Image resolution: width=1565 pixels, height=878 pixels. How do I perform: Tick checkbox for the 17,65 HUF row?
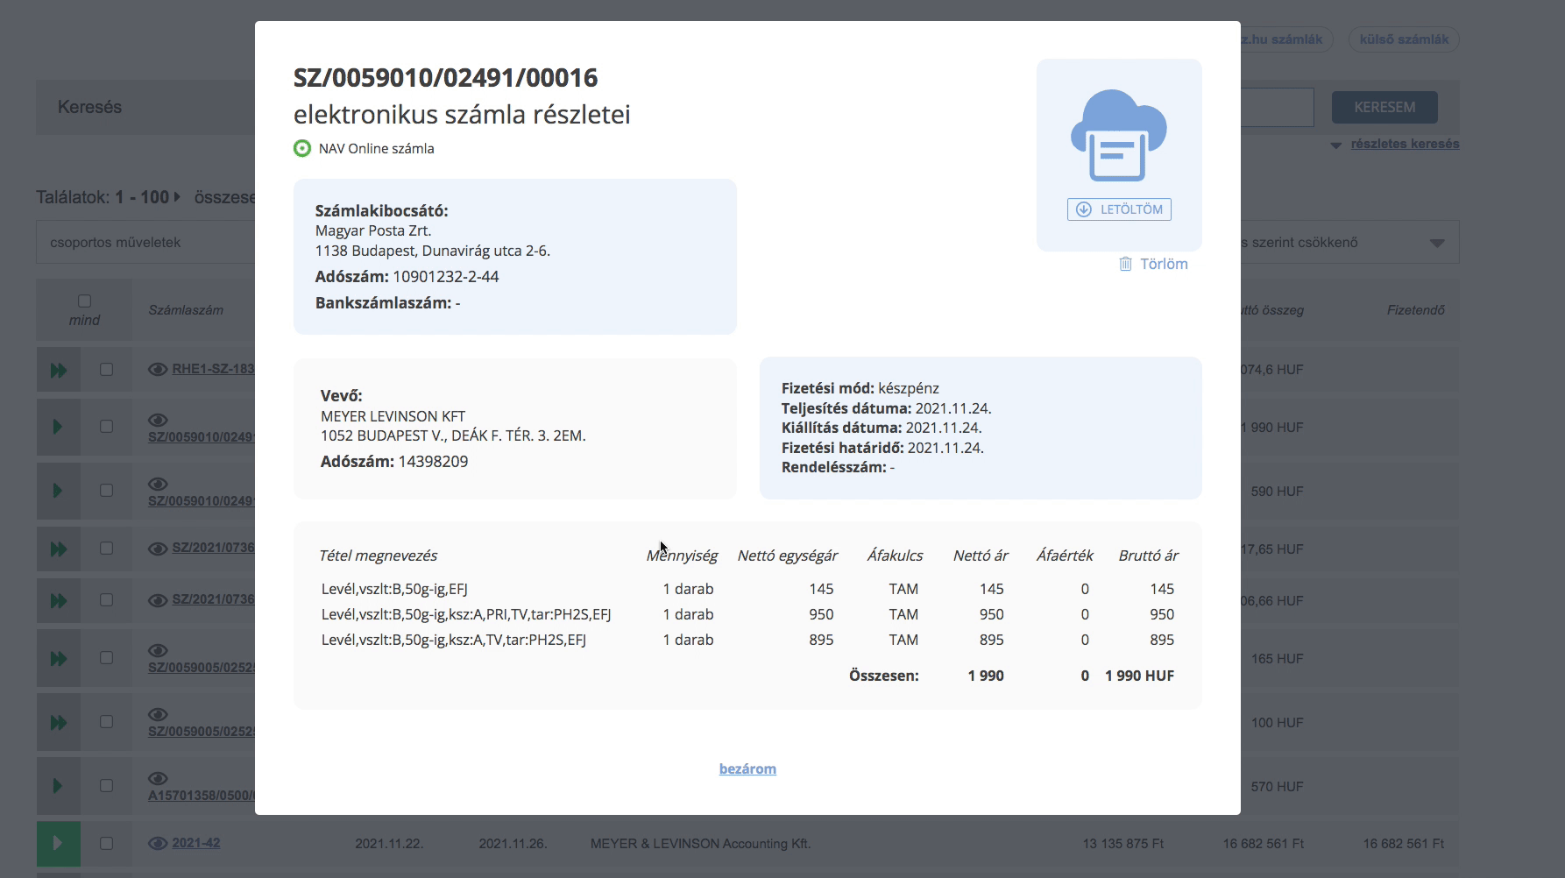click(x=106, y=549)
